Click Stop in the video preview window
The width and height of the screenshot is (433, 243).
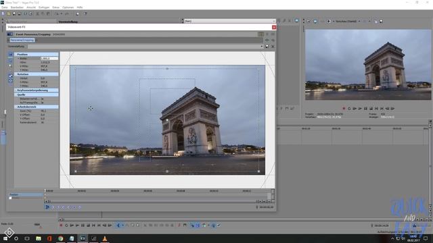[371, 109]
